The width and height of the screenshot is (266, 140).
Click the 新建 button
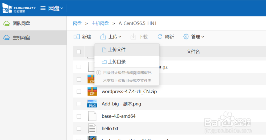pos(82,37)
